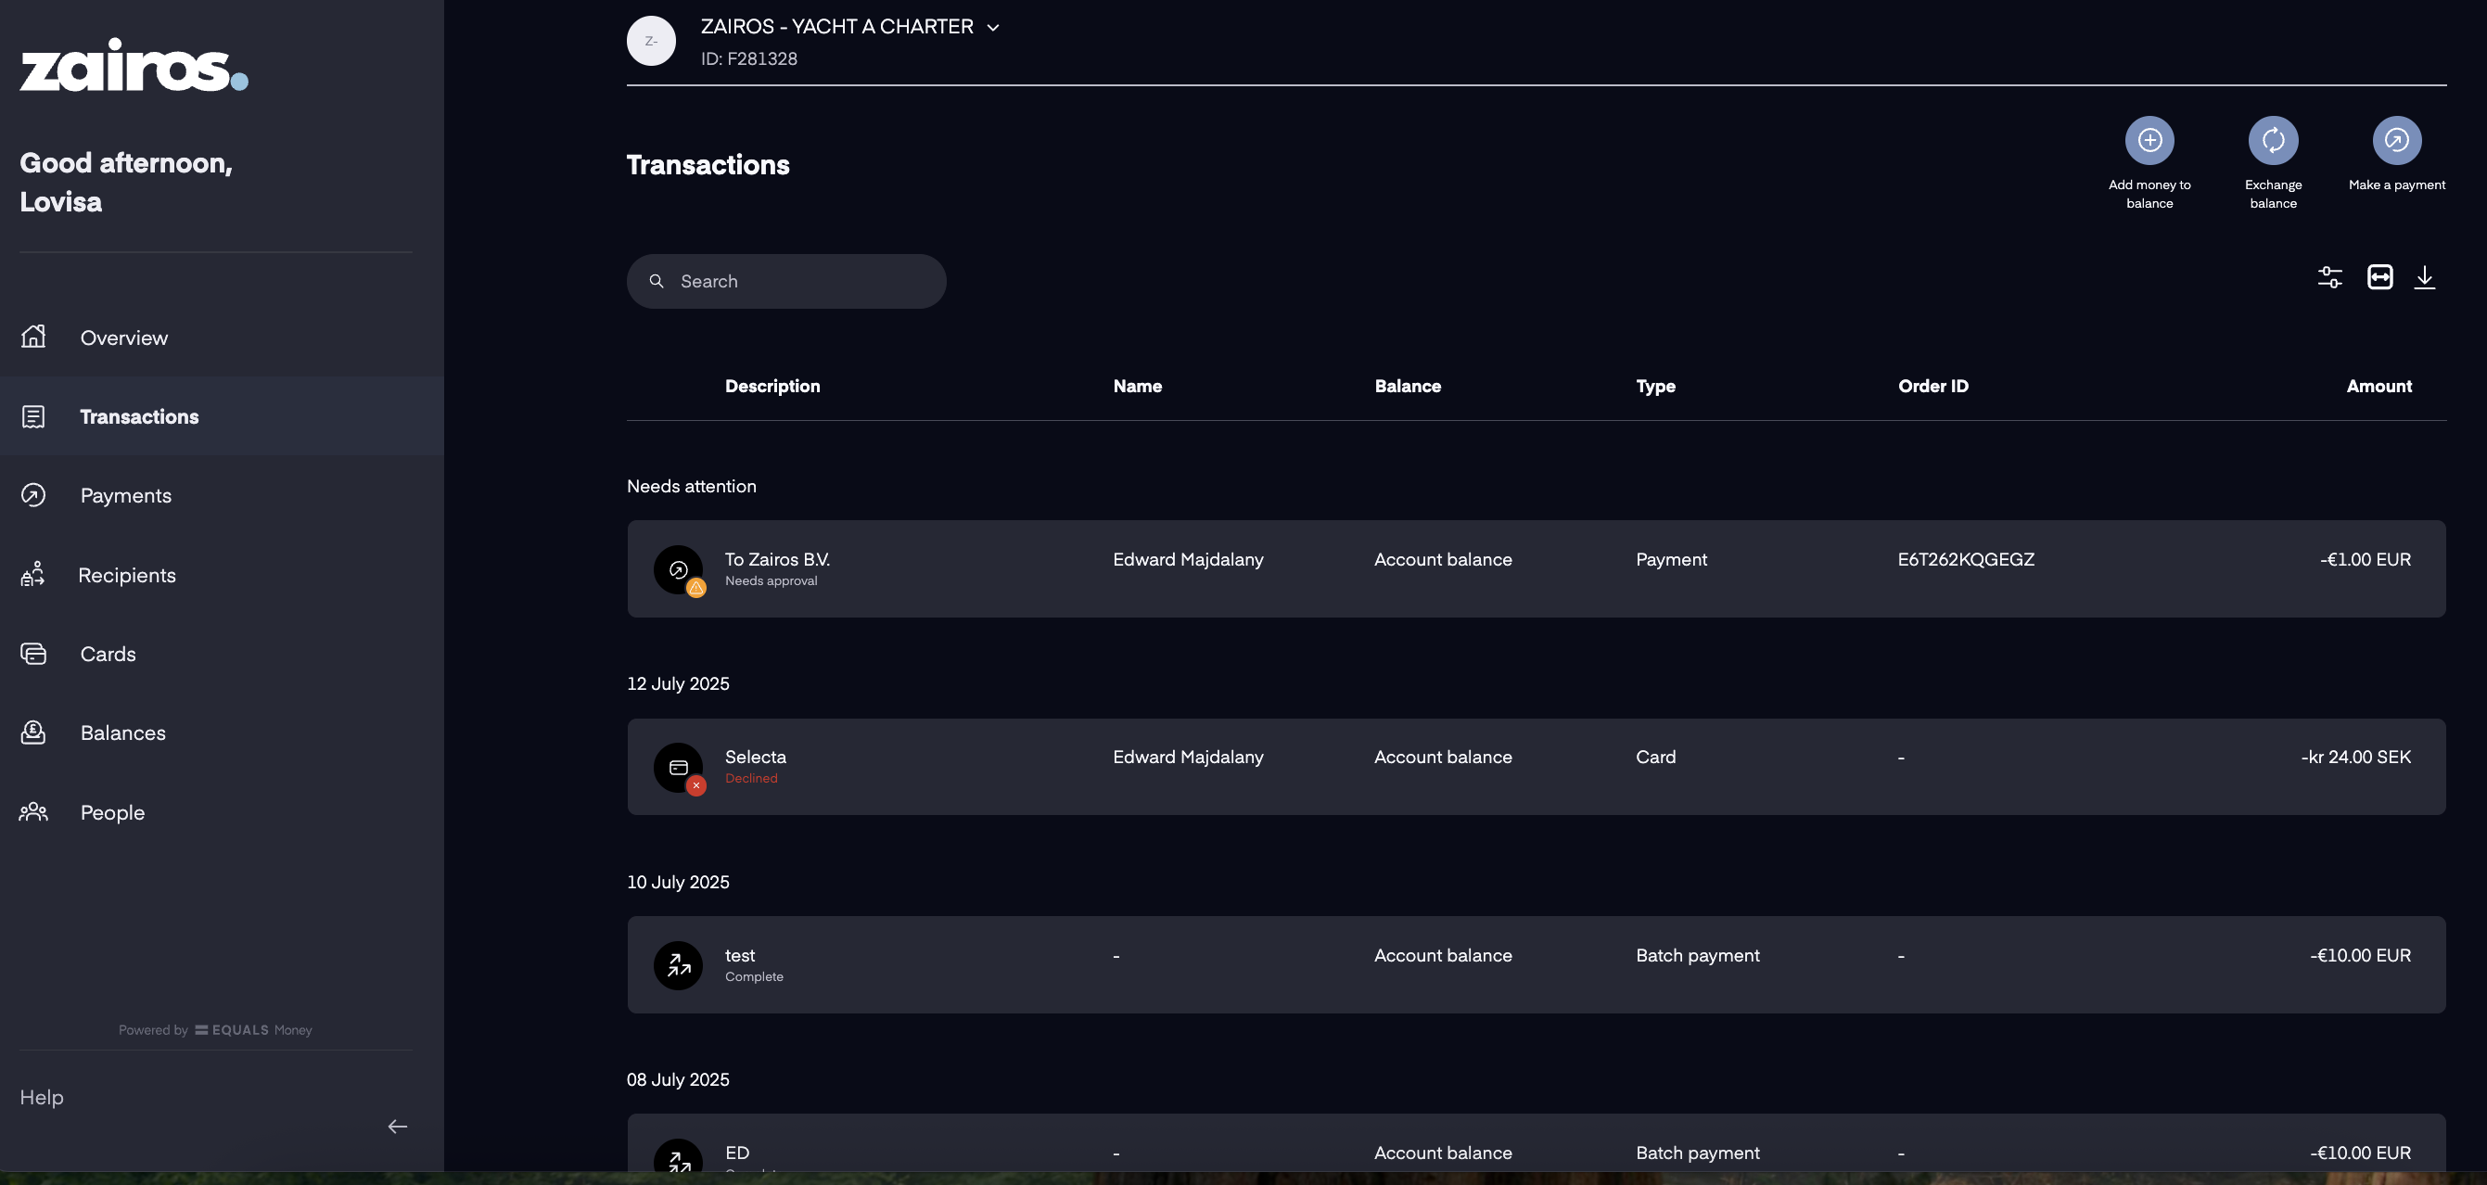Click the Name column header
The width and height of the screenshot is (2487, 1185).
(x=1137, y=387)
